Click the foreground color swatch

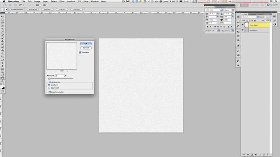pyautogui.click(x=2, y=87)
